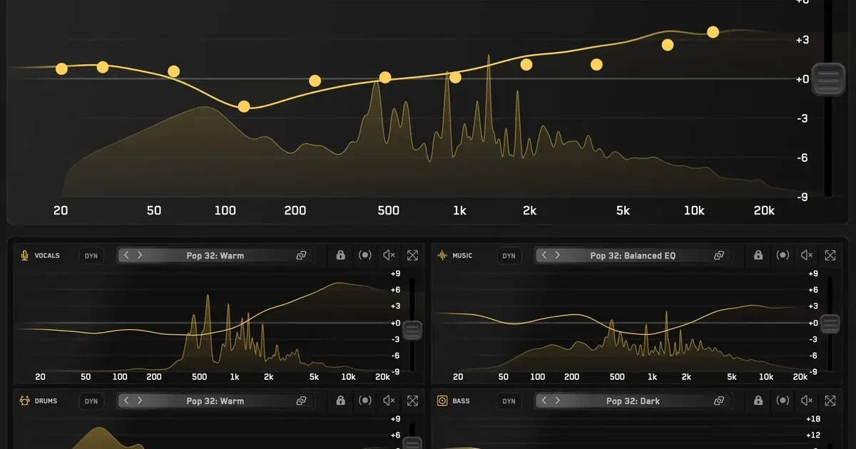This screenshot has height=449, width=856.
Task: Expand the Bass EQ panel to full view
Action: point(830,401)
